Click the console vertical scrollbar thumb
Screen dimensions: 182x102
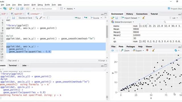(107, 97)
